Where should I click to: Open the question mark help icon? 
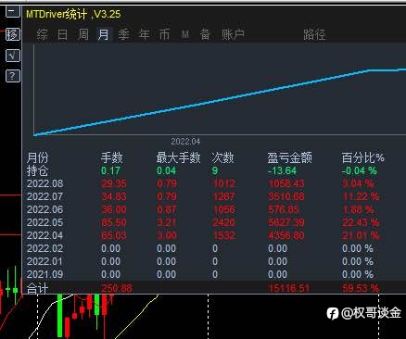tap(13, 76)
